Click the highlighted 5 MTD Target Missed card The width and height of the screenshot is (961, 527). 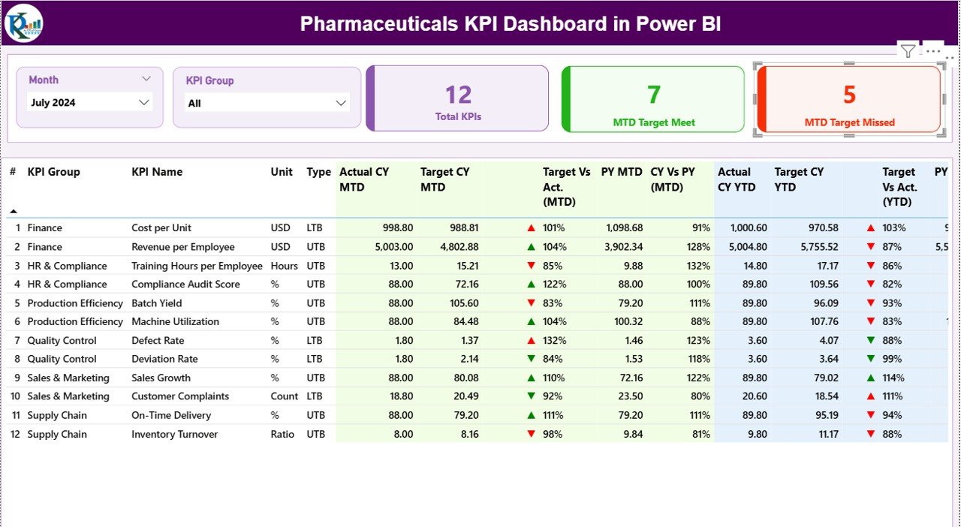(x=849, y=98)
